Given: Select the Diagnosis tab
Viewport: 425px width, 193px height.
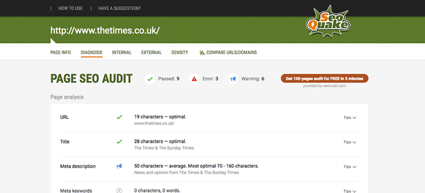Looking at the screenshot, I should (92, 52).
